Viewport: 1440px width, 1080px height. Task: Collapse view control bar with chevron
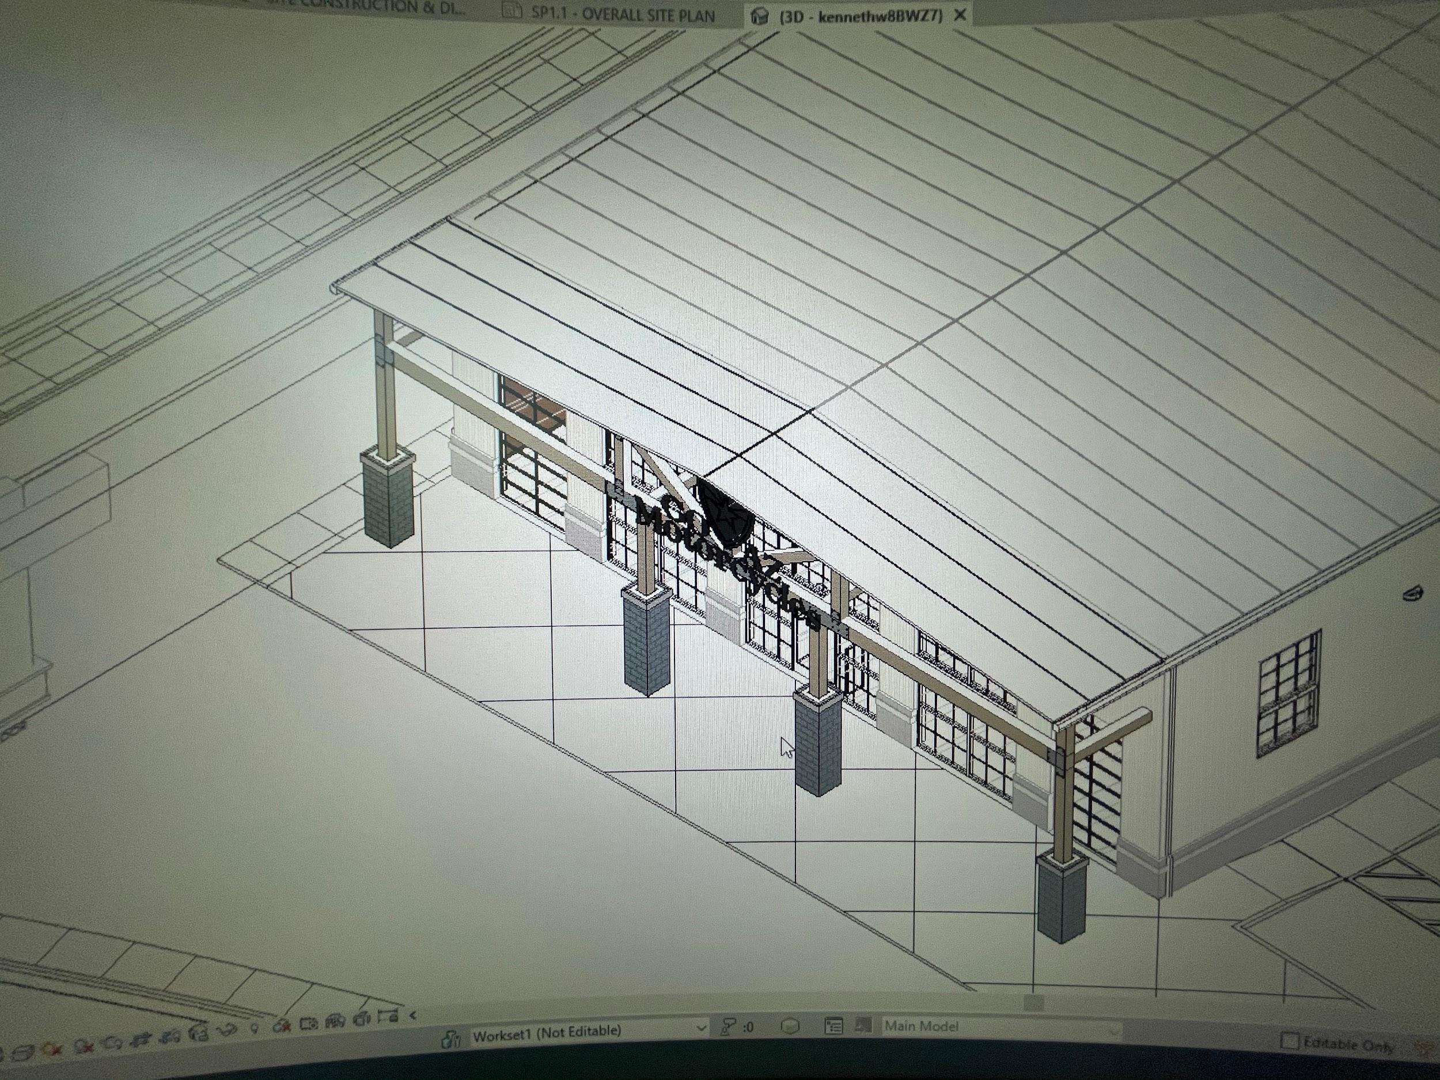coord(413,1014)
